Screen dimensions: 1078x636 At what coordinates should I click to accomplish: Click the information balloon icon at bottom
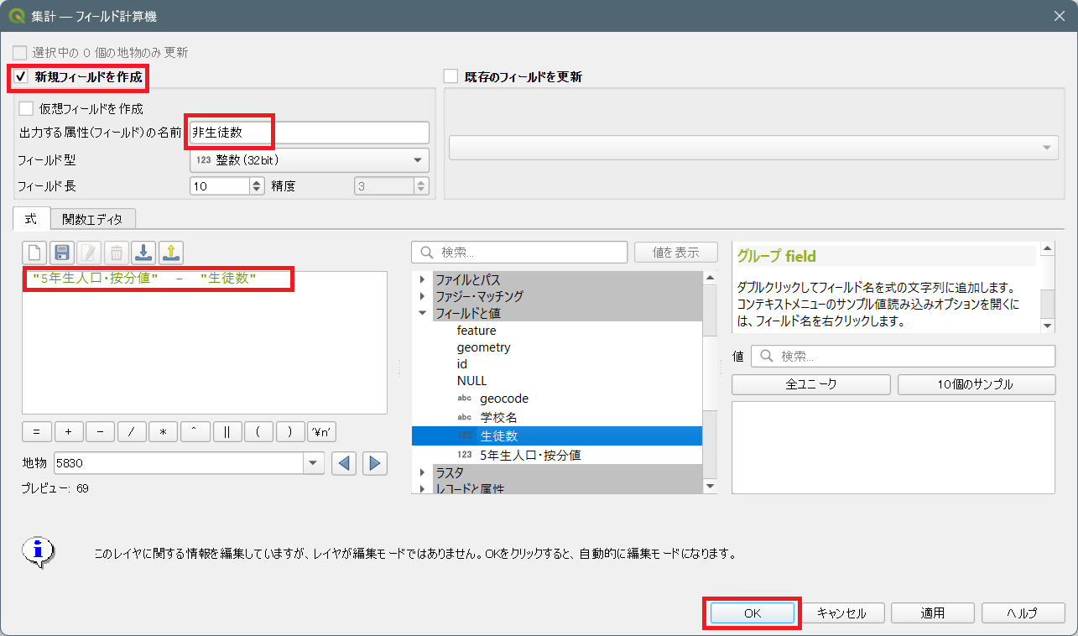(x=39, y=552)
